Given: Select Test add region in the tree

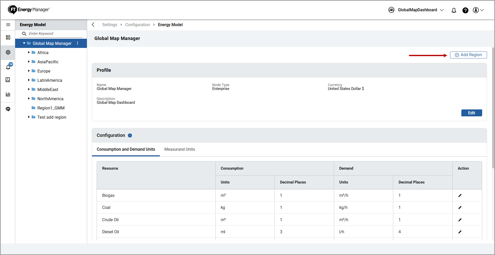Looking at the screenshot, I should coord(52,117).
